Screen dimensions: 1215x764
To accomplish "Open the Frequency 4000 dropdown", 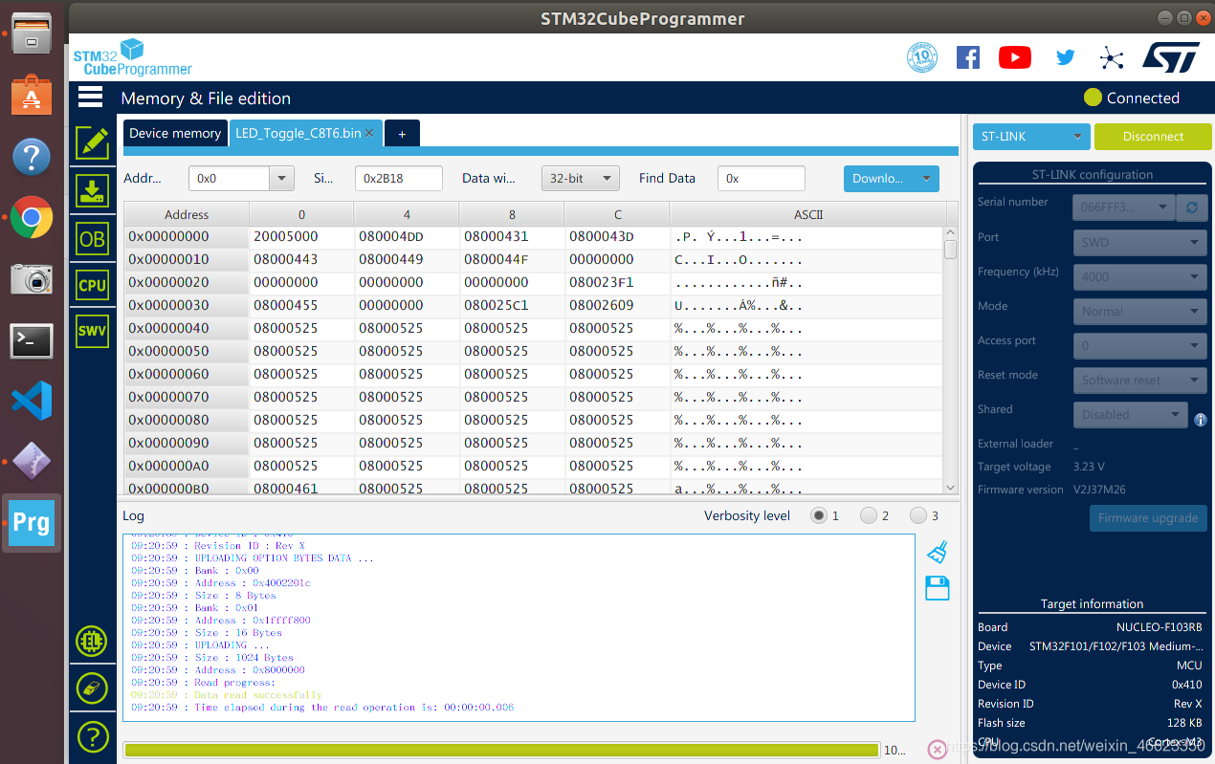I will [1139, 276].
